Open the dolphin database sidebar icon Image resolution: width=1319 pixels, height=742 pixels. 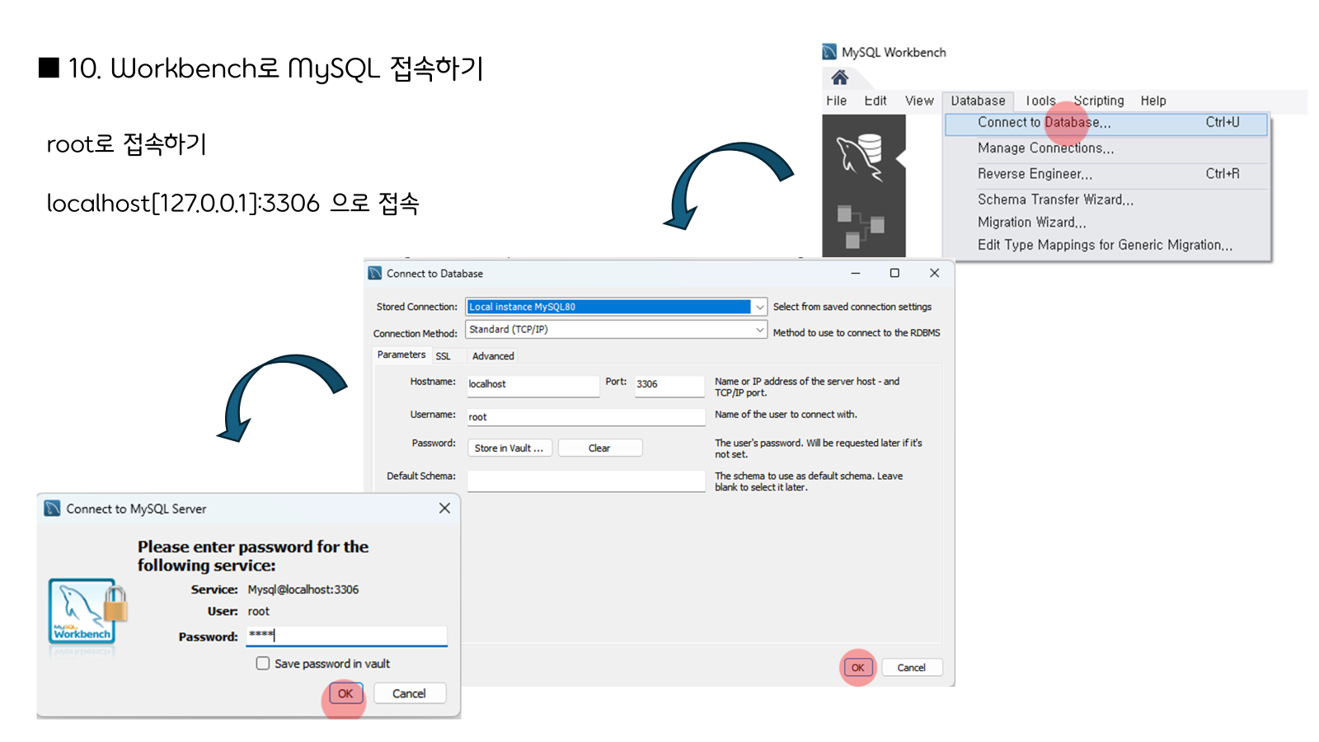(860, 157)
